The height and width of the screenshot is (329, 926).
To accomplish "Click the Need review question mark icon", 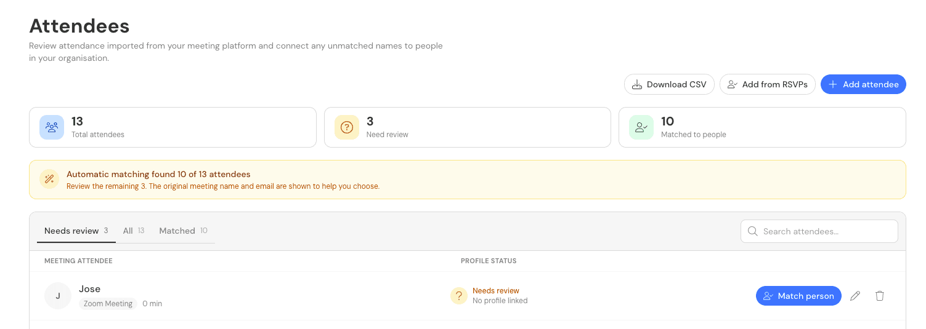I will 347,127.
